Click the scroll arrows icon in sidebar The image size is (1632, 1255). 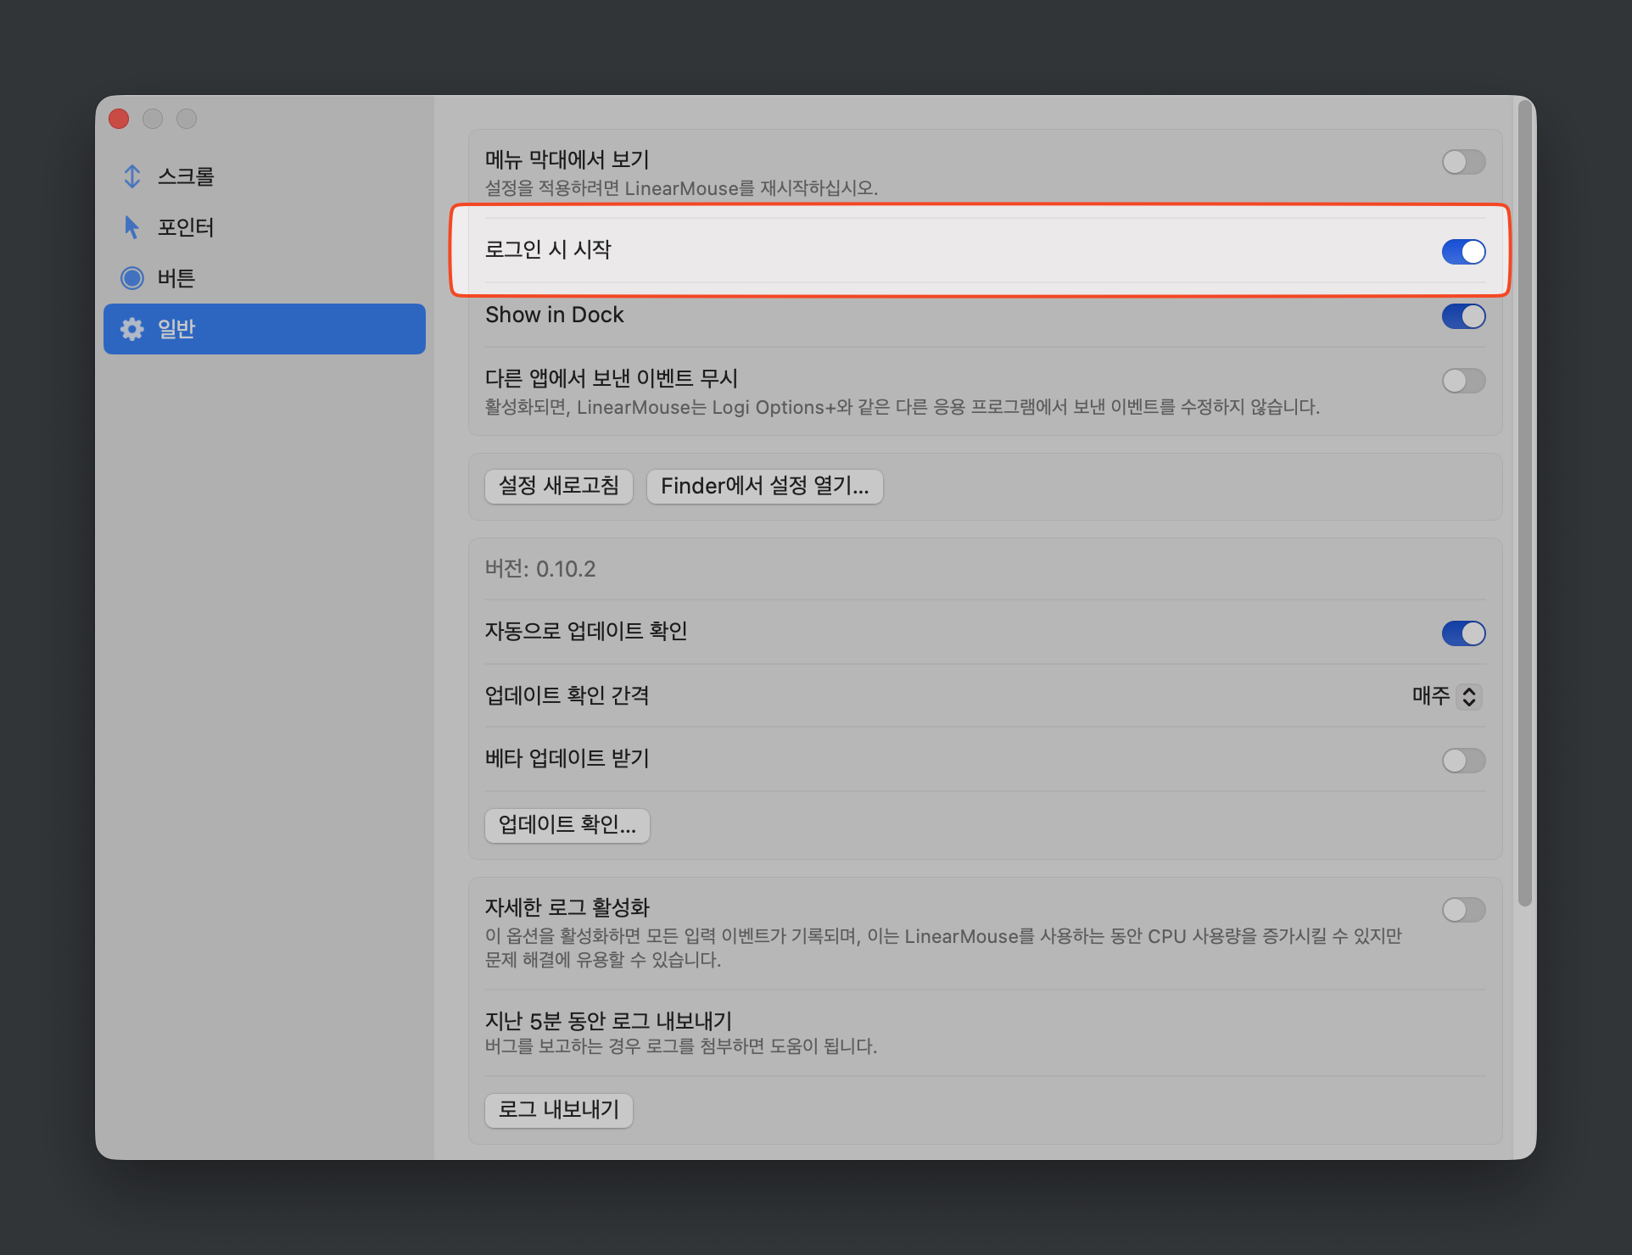click(132, 176)
